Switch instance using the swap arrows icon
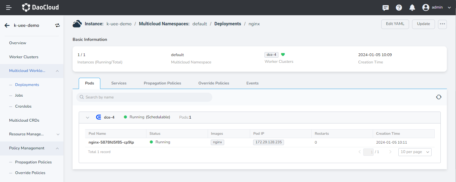The height and width of the screenshot is (182, 456). [x=58, y=26]
